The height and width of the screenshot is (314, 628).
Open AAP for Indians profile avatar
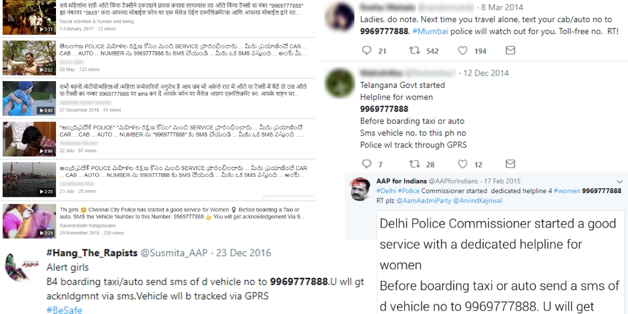pyautogui.click(x=361, y=189)
